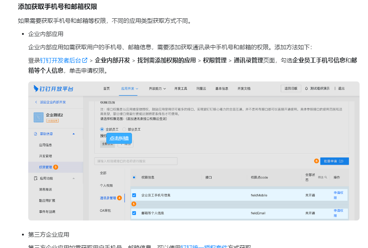Open the 酷应用扩展 sidebar item
Image resolution: width=368 pixels, height=248 pixels.
tap(47, 201)
